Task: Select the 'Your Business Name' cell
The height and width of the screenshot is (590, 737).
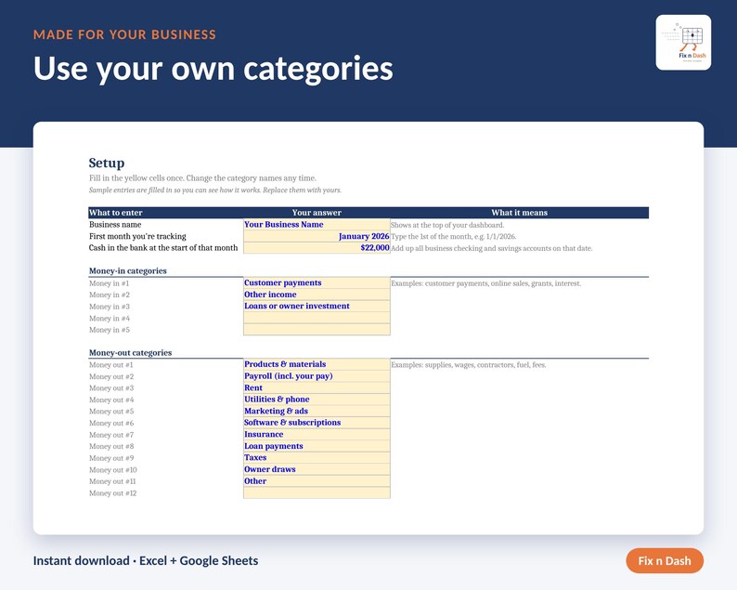Action: pyautogui.click(x=317, y=225)
